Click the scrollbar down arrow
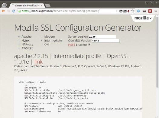Image resolution: width=159 pixels, height=118 pixels. (x=157, y=117)
